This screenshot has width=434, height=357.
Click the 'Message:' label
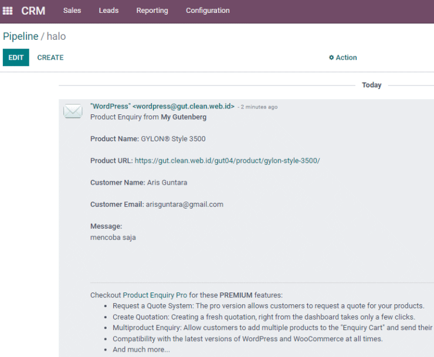point(106,226)
